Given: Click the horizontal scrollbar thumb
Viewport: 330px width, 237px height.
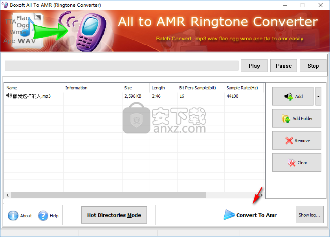Looking at the screenshot, I should point(108,195).
